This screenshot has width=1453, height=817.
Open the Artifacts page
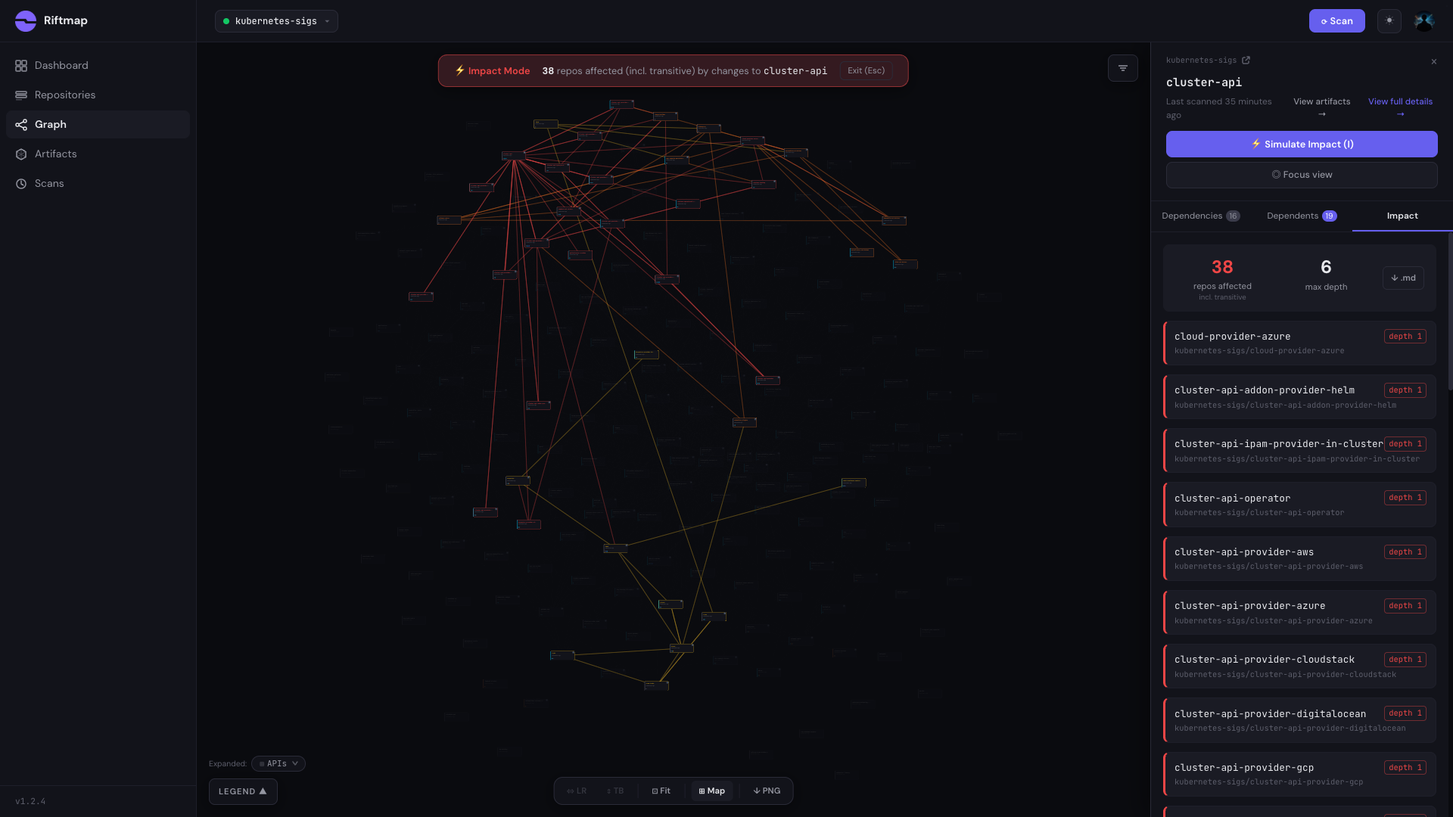tap(98, 154)
